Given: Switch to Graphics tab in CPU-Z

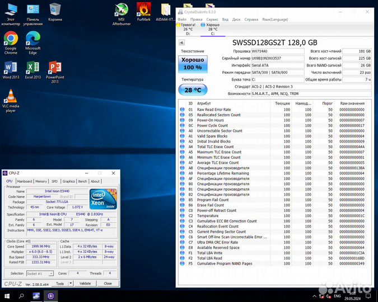Looking at the screenshot, I should [69, 181].
